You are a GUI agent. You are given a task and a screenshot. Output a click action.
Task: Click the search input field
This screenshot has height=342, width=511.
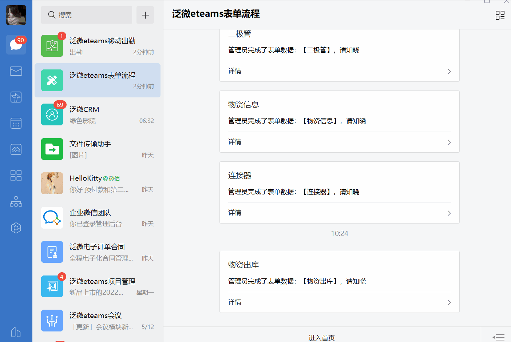[x=87, y=15]
